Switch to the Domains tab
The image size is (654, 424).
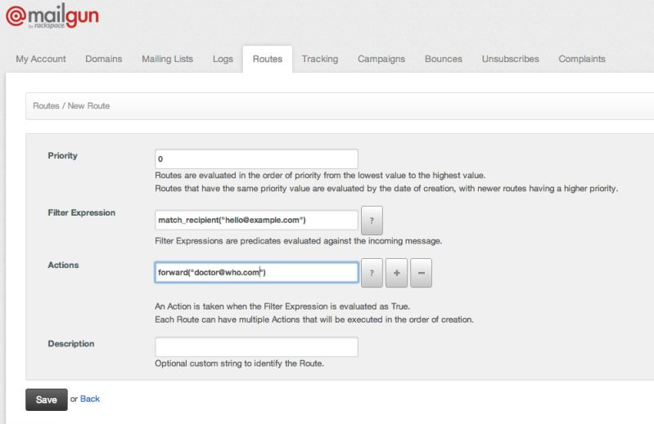tap(104, 59)
